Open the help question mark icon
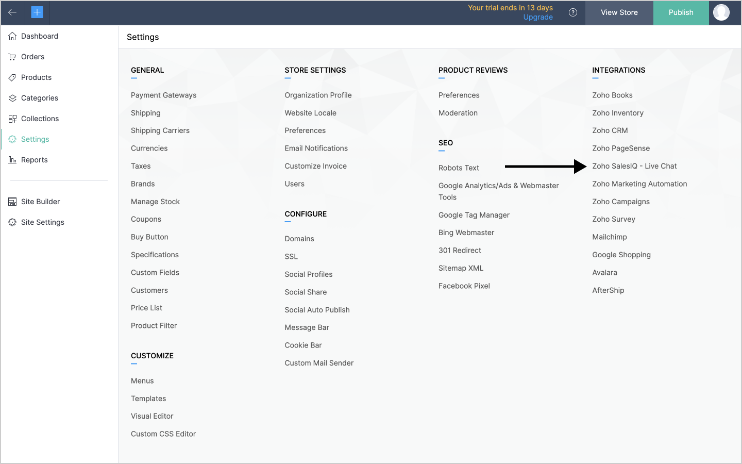 [573, 12]
